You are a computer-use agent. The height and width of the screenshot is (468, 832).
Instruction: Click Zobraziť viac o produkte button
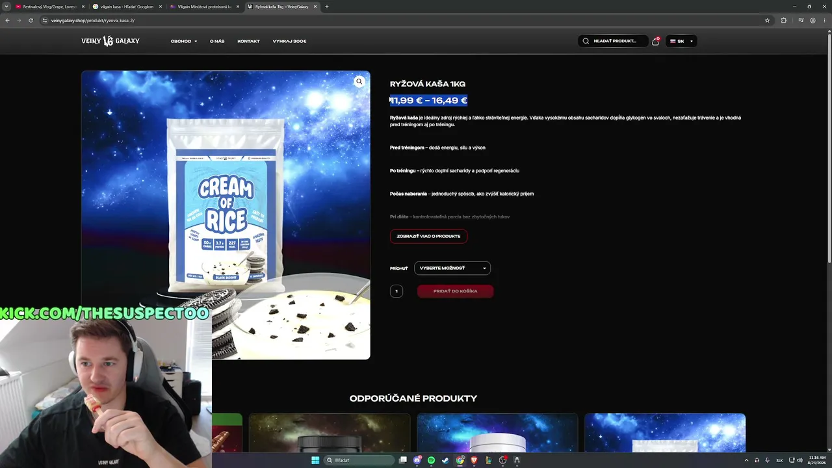pos(428,236)
